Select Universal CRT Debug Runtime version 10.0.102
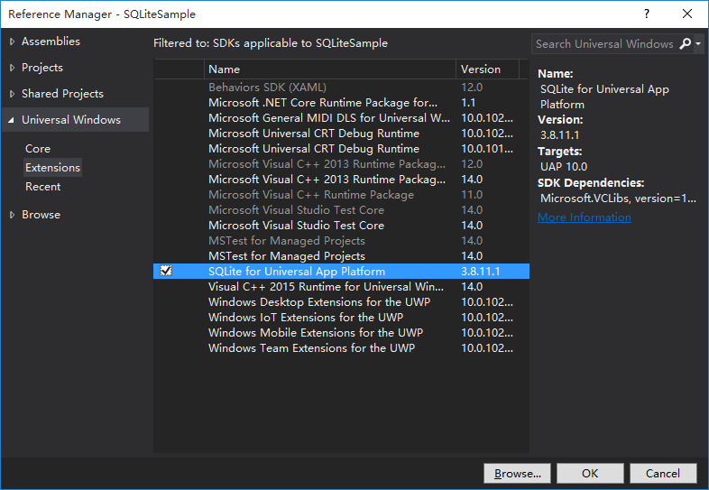Screen dimensions: 709x490 (x=341, y=134)
